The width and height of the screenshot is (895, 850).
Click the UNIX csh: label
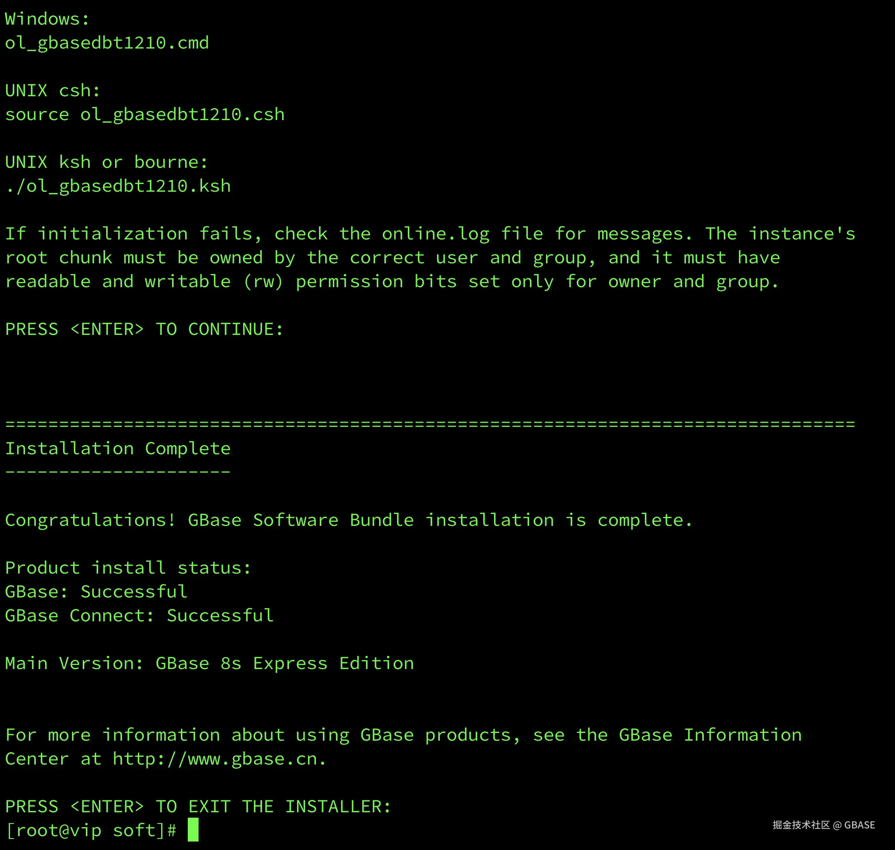coord(53,90)
